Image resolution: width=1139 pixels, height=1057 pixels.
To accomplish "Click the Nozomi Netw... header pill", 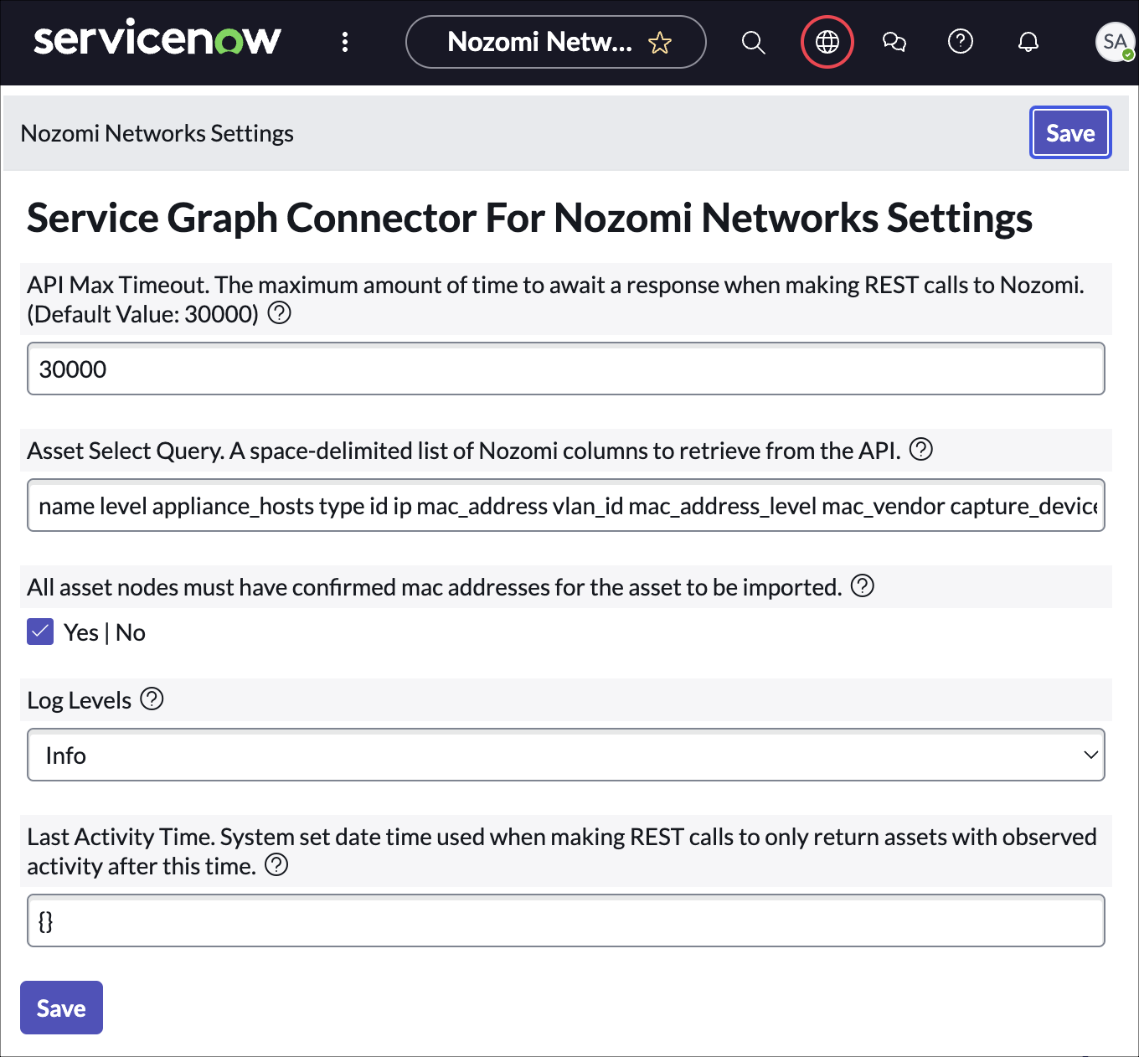I will [540, 42].
